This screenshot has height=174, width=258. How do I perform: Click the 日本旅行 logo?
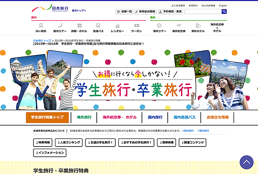click(50, 8)
